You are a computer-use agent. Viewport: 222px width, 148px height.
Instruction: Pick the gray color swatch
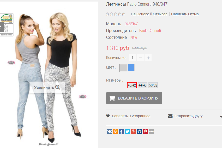coord(123,68)
